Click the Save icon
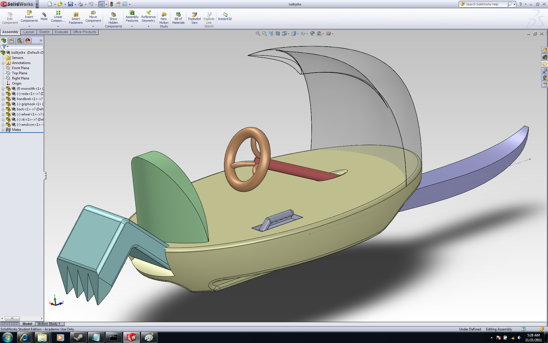 [x=70, y=4]
